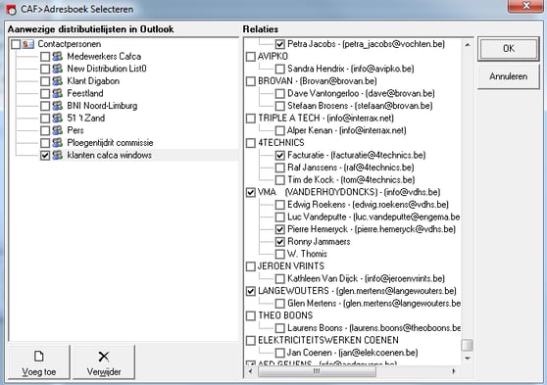Uncheck Facturatie under 4TECHNICS
Viewport: 547px width, 385px height.
coord(279,155)
